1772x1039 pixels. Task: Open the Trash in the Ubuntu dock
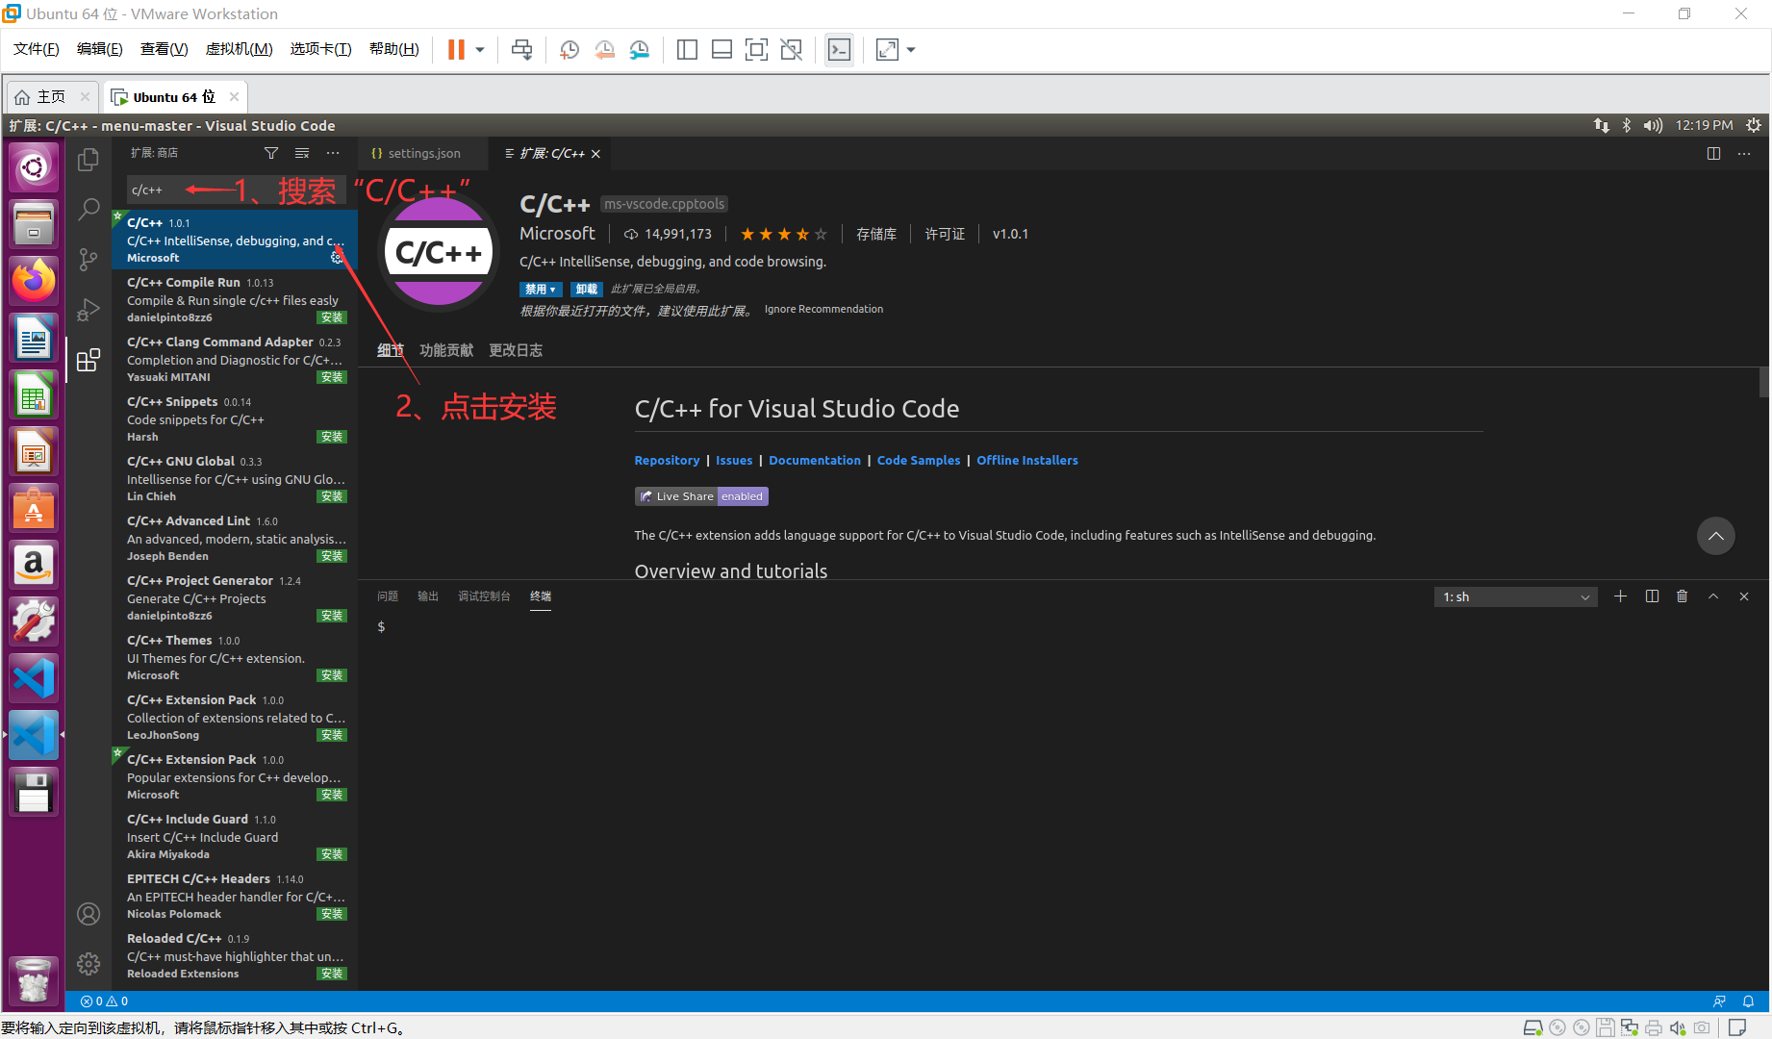(x=34, y=981)
